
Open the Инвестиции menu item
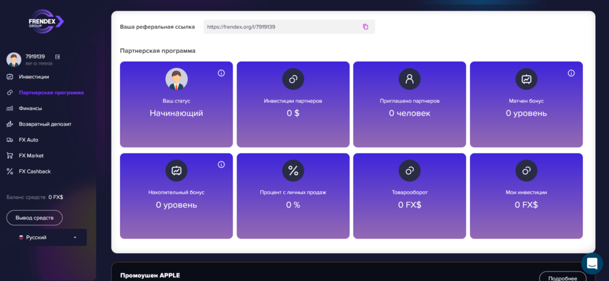point(34,77)
